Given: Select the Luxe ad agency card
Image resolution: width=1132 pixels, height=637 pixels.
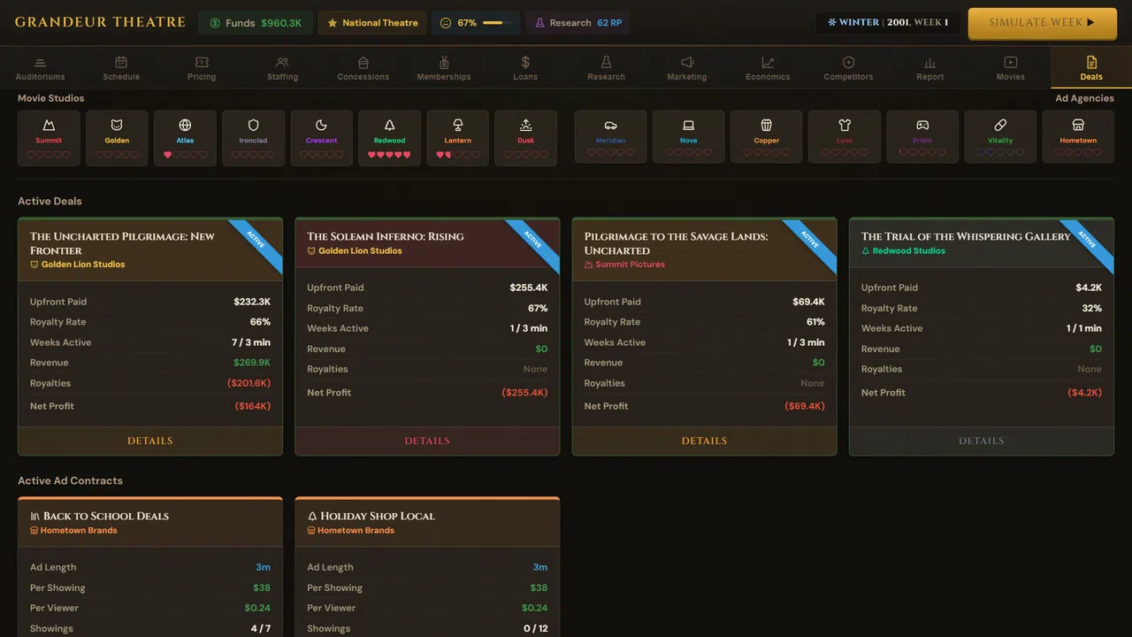Looking at the screenshot, I should point(845,137).
